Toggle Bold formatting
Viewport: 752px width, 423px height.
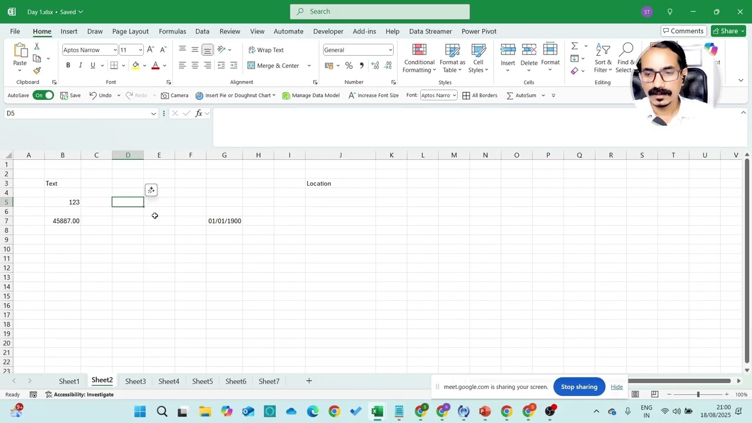[x=68, y=65]
